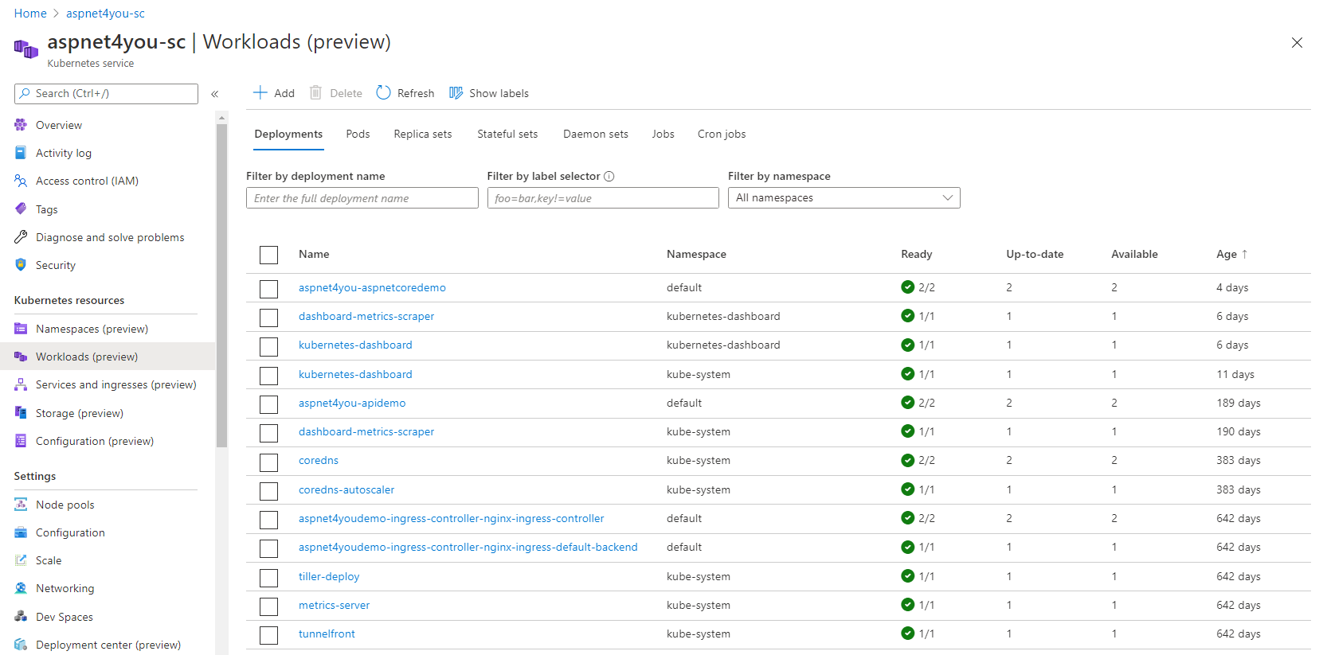
Task: Focus the Filter by label selector field
Action: (603, 198)
